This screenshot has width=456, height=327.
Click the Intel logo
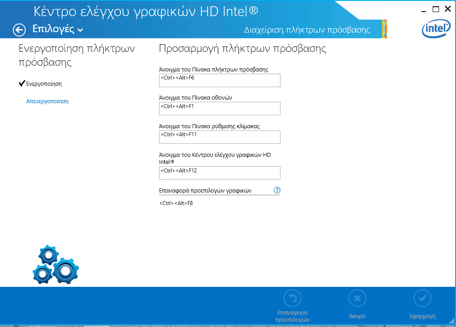coord(436,29)
